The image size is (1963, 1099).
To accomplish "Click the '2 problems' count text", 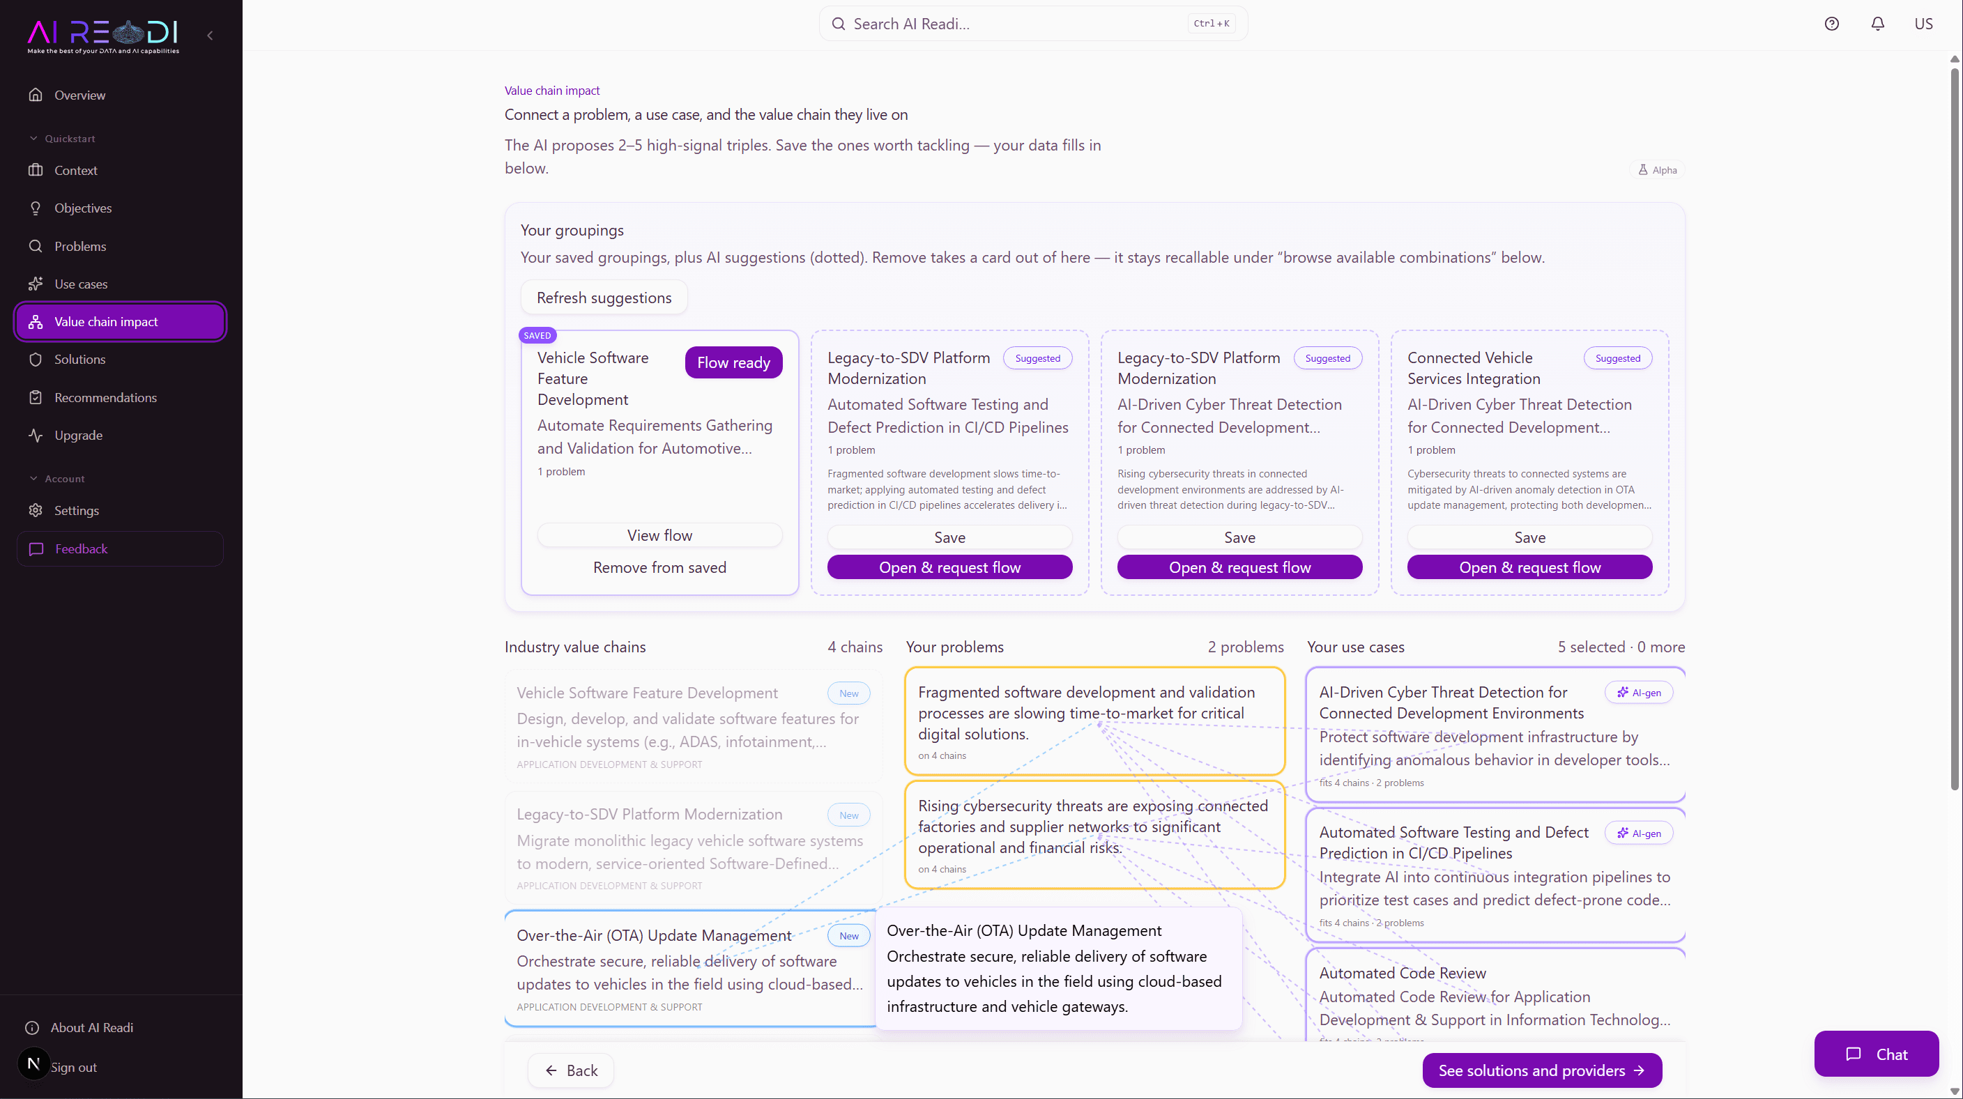I will pos(1245,647).
